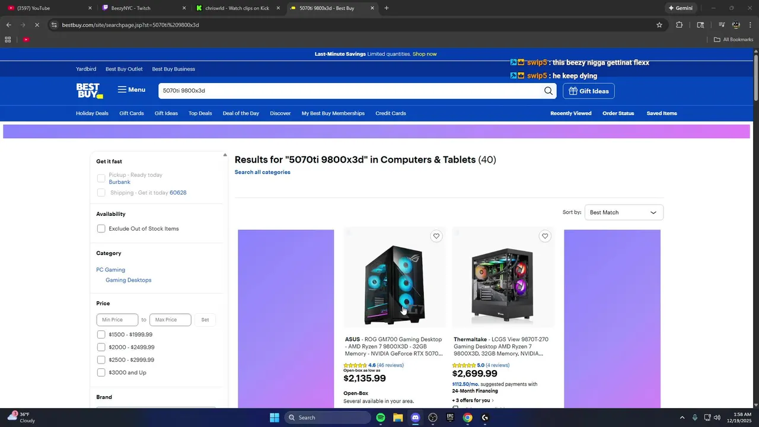Go back to the previous page
The height and width of the screenshot is (427, 759).
(8, 25)
